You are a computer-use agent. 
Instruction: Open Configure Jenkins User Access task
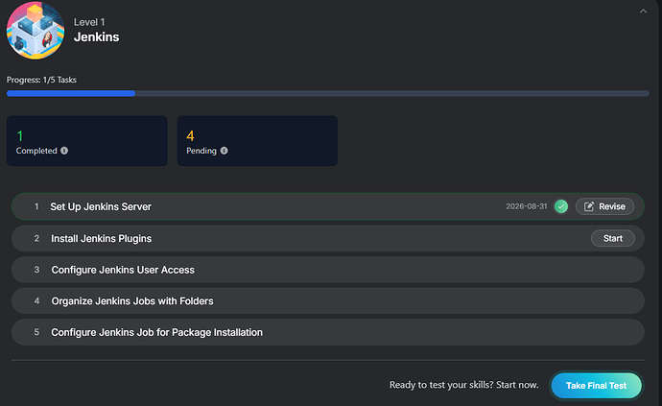coord(327,270)
